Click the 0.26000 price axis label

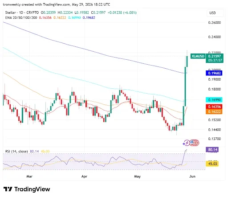click(x=215, y=23)
